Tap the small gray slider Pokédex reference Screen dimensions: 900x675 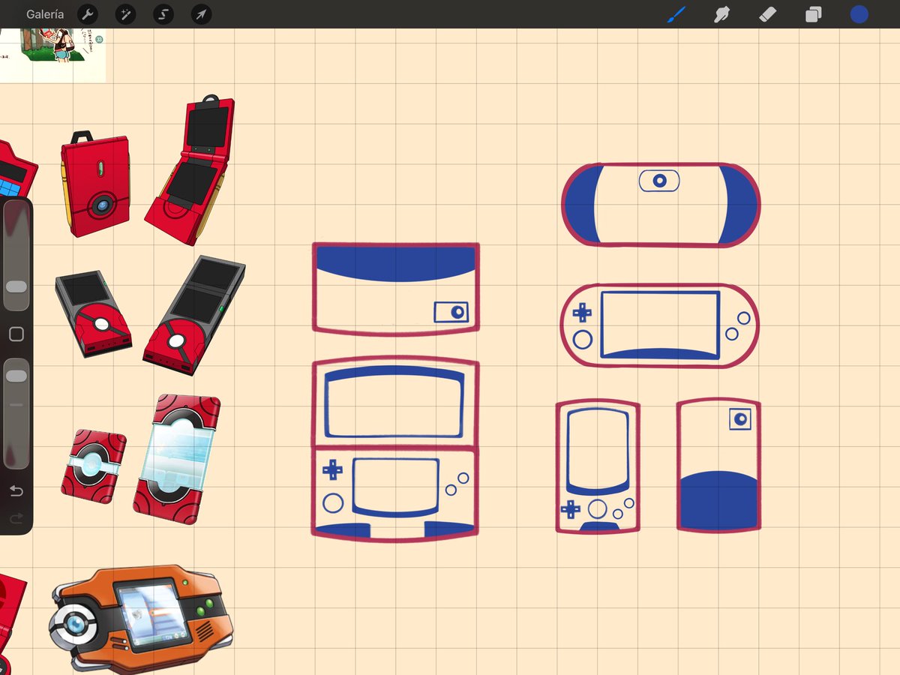(x=94, y=314)
